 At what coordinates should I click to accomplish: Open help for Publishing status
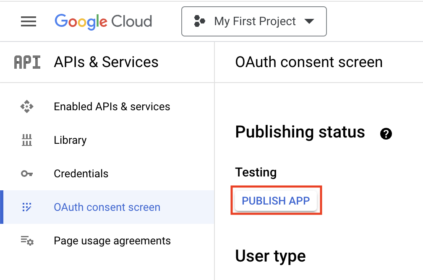point(386,134)
